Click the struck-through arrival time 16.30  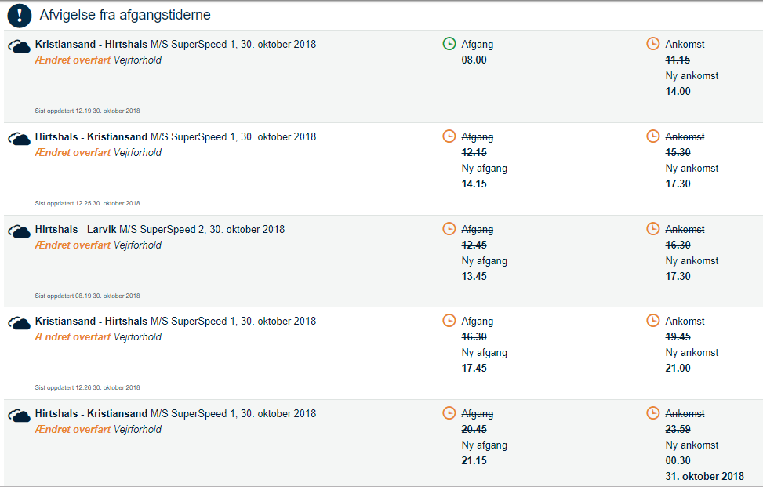click(x=678, y=245)
